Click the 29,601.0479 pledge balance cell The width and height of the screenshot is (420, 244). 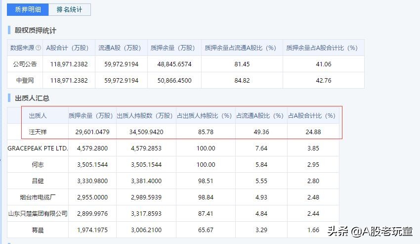[92, 132]
